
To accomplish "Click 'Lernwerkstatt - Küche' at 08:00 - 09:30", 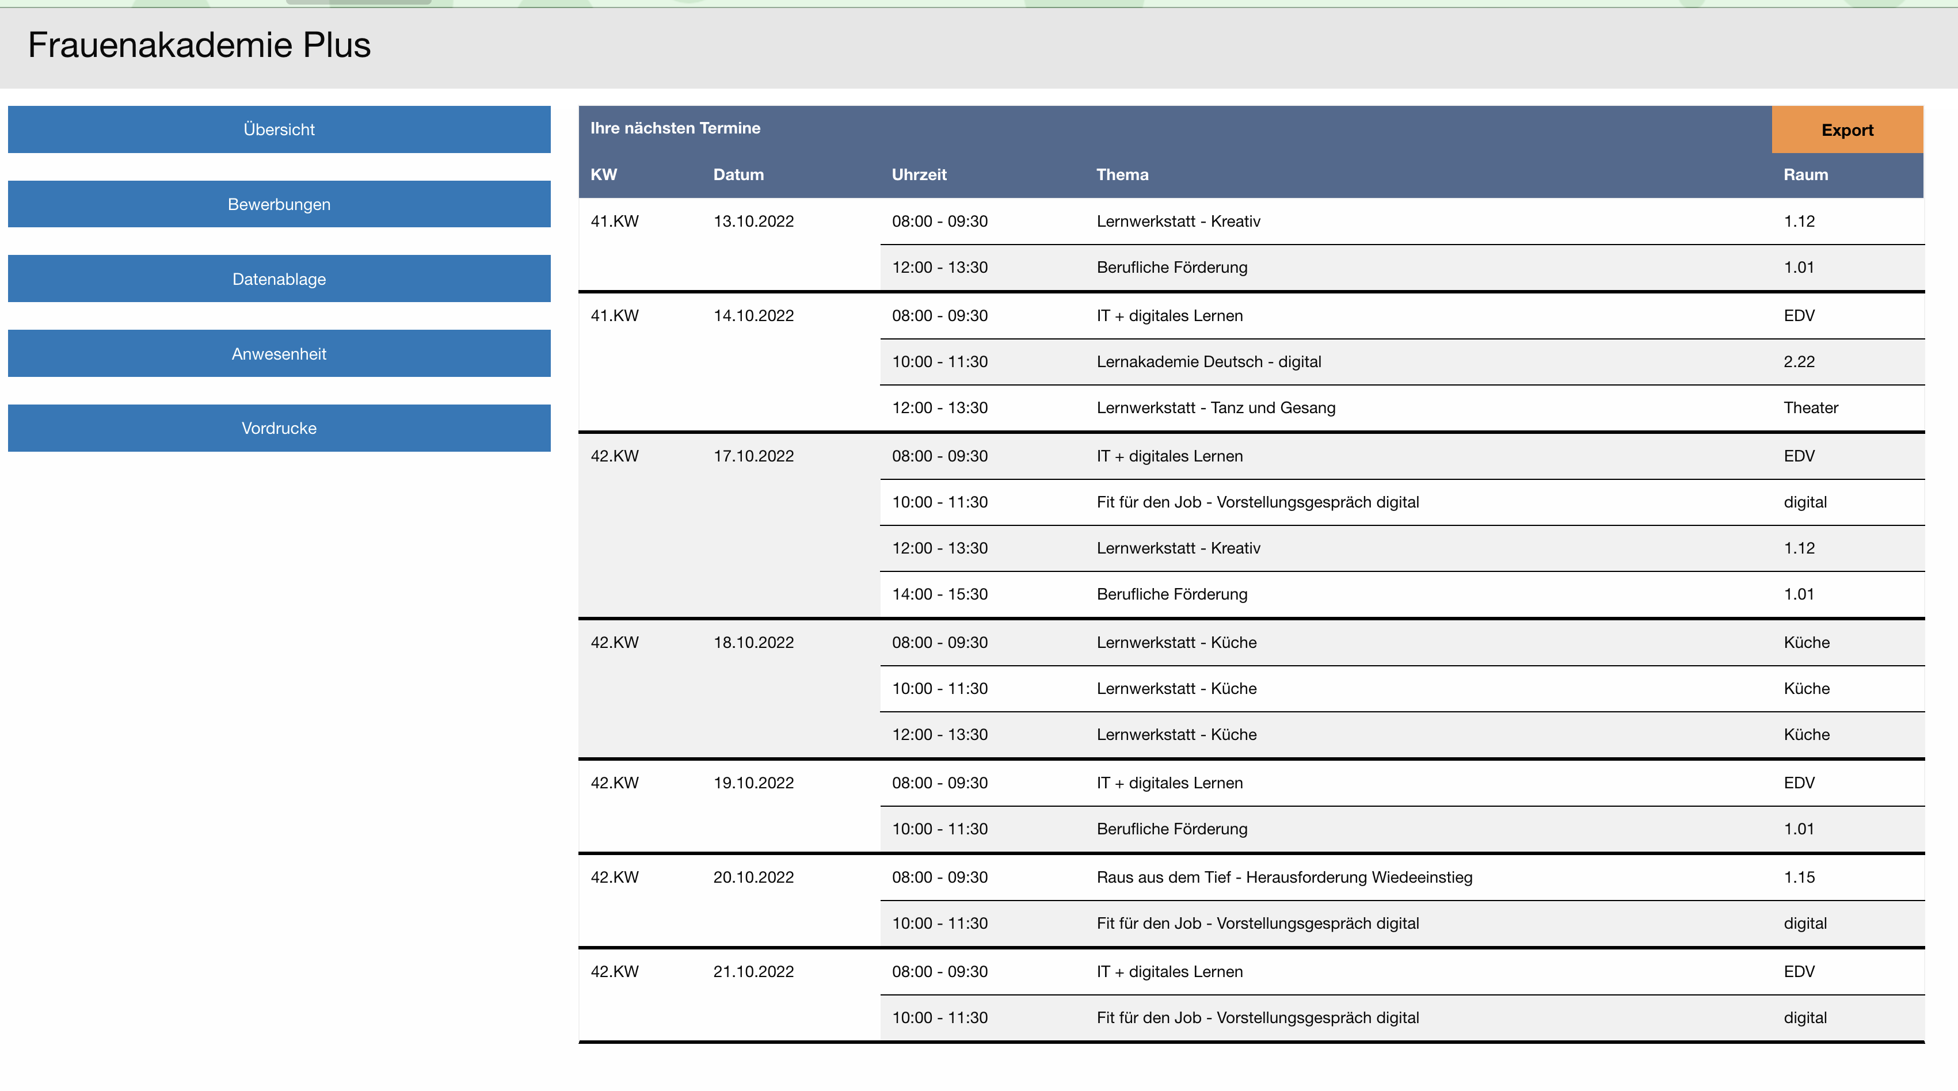I will tap(1176, 642).
